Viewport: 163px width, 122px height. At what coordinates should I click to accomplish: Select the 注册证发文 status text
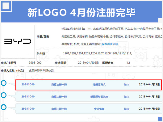coord(99,85)
